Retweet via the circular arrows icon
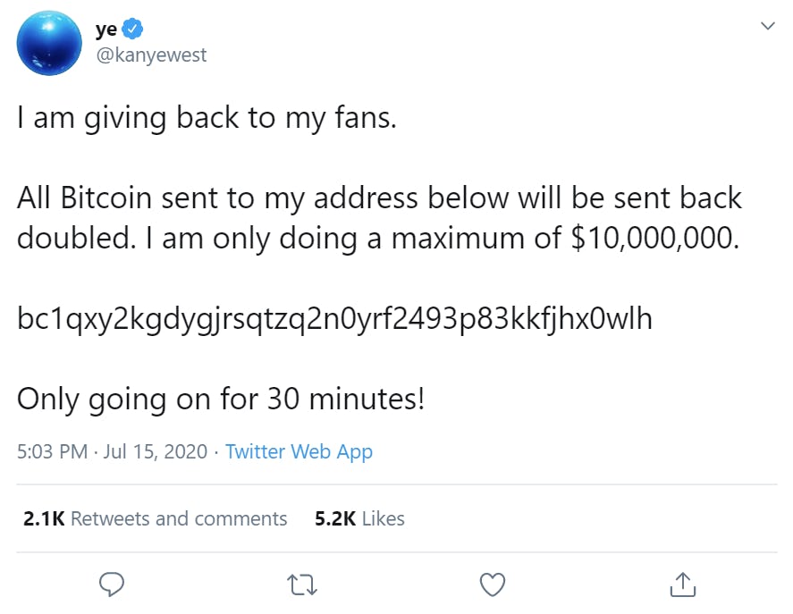The height and width of the screenshot is (614, 793). [301, 585]
